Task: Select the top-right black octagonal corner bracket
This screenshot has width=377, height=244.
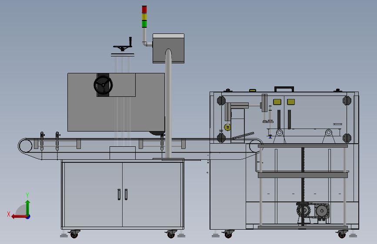Action: pos(347,101)
